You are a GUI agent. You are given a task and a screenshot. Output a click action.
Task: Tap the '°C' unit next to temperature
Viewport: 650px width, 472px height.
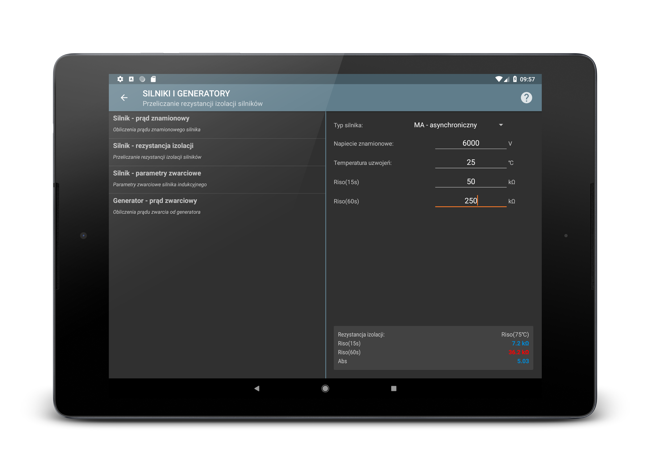tap(511, 163)
